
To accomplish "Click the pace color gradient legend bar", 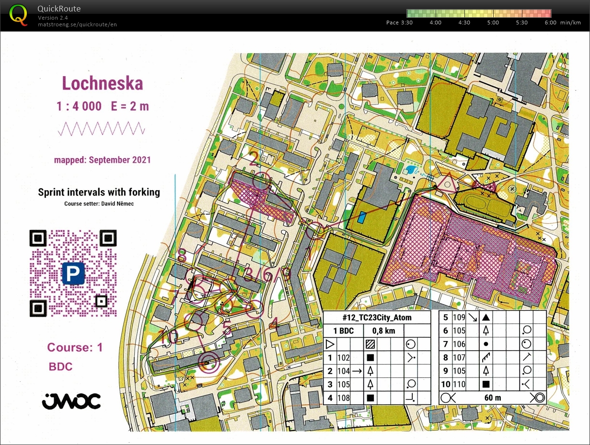I will 478,13.
